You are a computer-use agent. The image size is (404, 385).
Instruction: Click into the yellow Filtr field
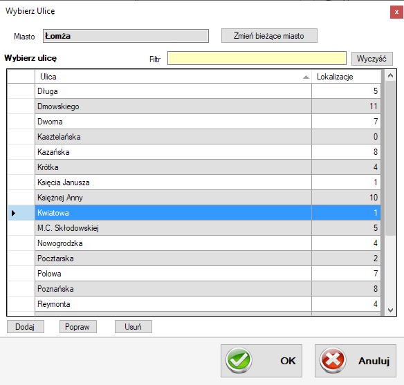(257, 58)
